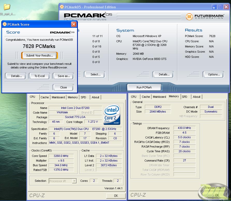Screen dimensions: 231x201
Task: Click the FSB:DRAM ratio value 4:5
Action: 184,133
